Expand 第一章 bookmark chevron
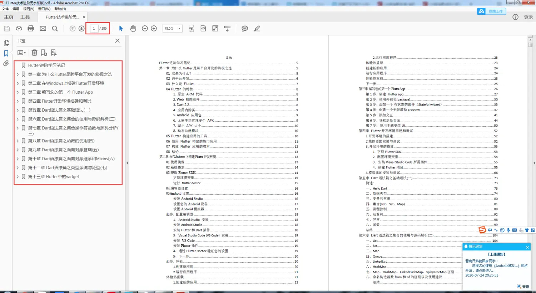The width and height of the screenshot is (536, 293). (18, 74)
